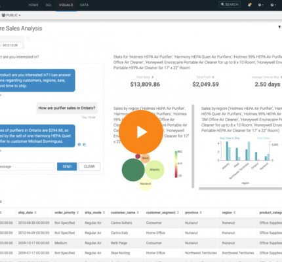Select the West bubble in chart

click(x=145, y=158)
